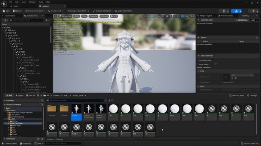Click Save All in the Content Browser

(x=30, y=96)
